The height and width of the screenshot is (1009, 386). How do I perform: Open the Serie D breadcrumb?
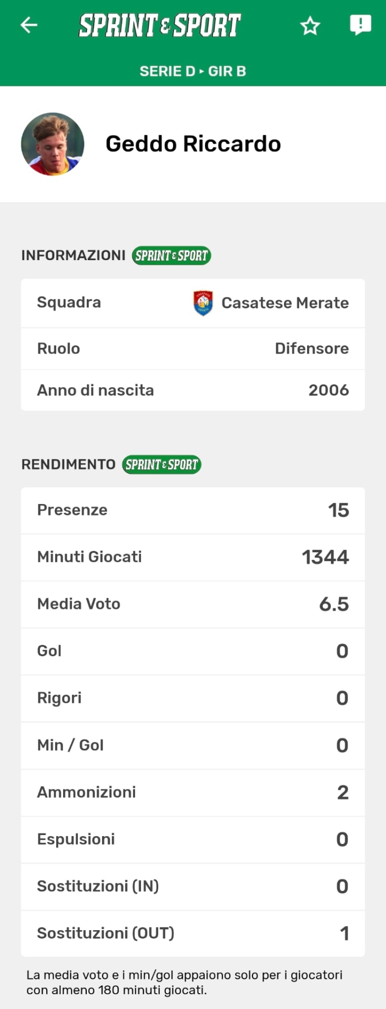[x=167, y=71]
